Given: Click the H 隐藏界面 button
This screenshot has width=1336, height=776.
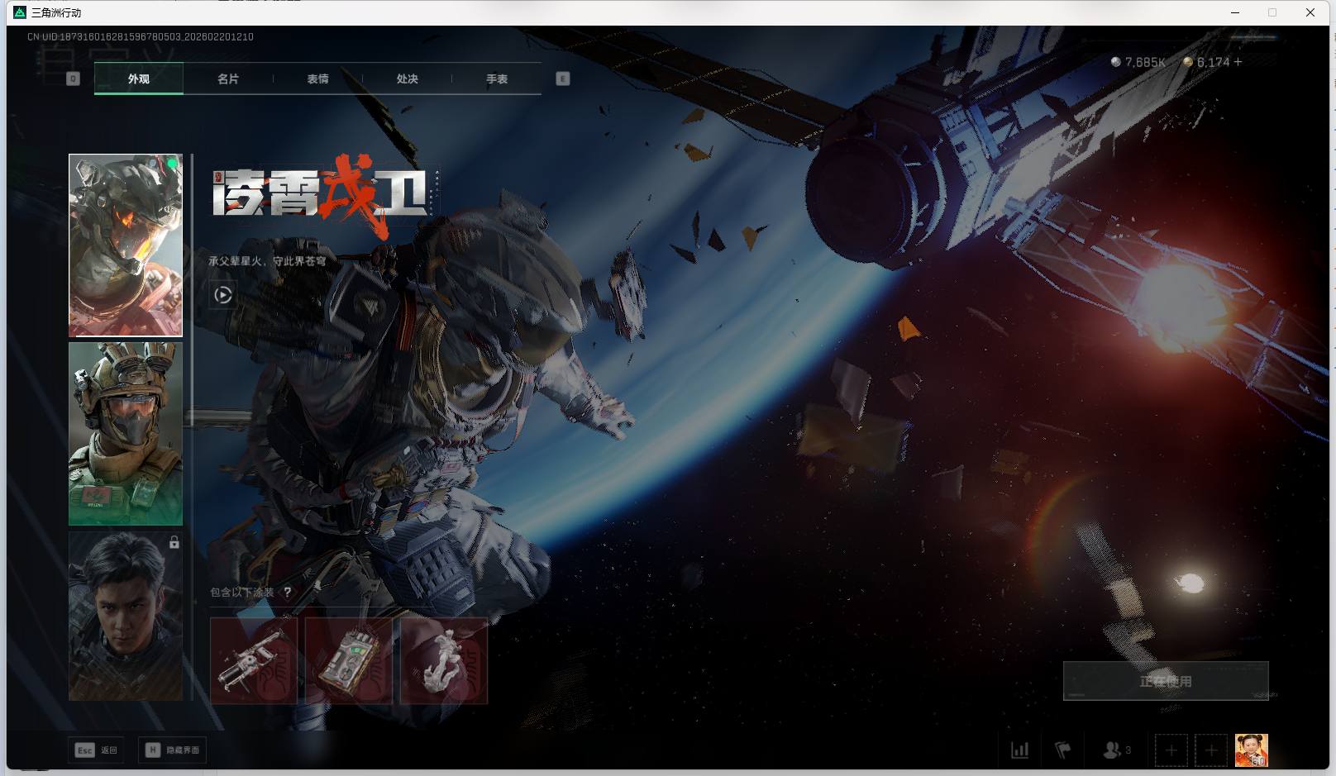Looking at the screenshot, I should 173,750.
